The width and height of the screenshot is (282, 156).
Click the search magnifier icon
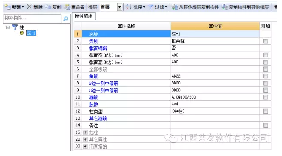(x=66, y=18)
